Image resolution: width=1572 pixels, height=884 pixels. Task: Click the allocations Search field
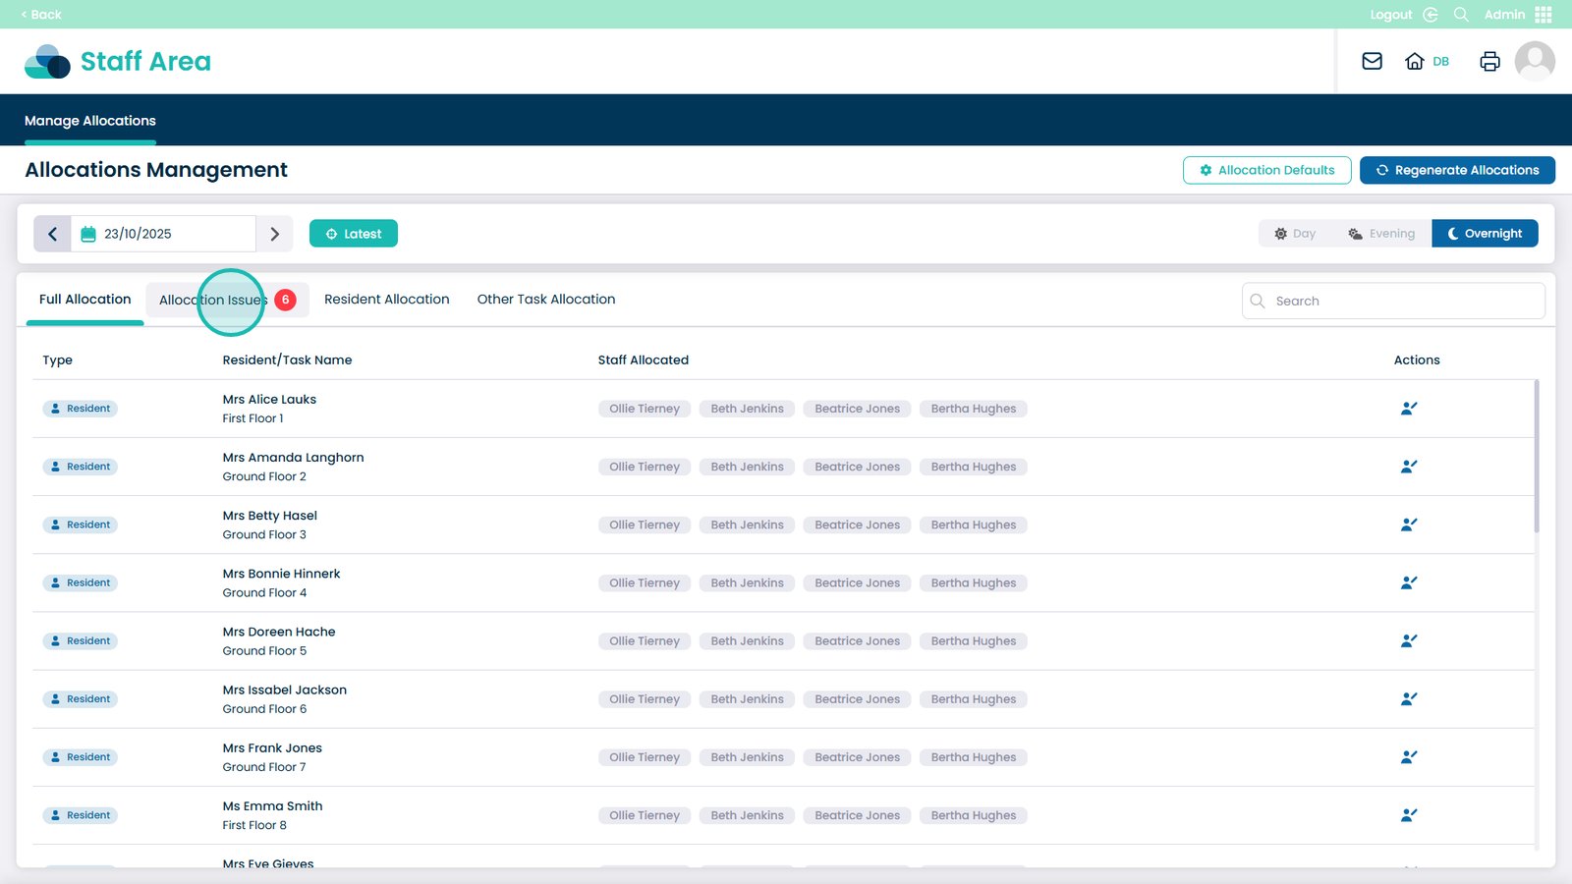click(x=1393, y=302)
